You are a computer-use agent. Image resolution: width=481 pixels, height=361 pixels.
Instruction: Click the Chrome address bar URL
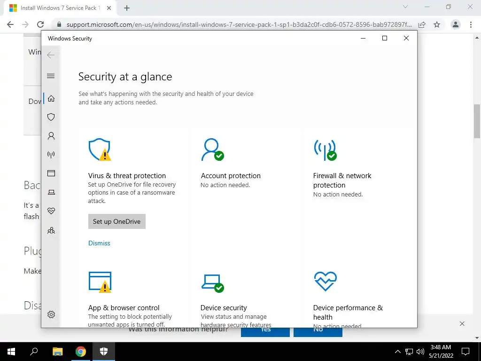click(239, 24)
